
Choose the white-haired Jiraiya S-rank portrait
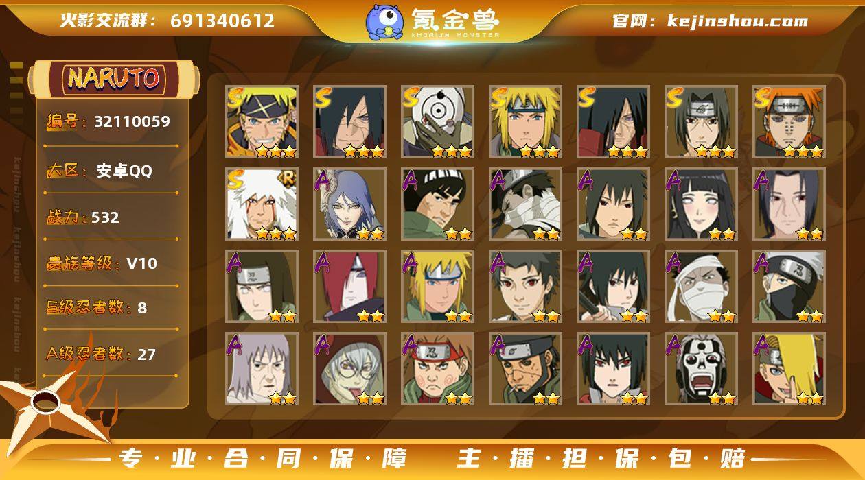coord(262,204)
